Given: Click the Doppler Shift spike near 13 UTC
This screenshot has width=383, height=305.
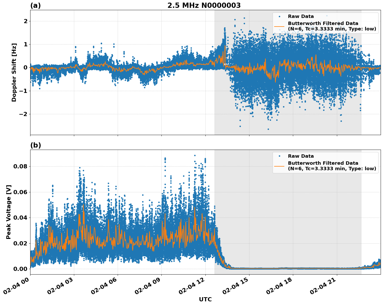Looking at the screenshot, I should point(225,28).
